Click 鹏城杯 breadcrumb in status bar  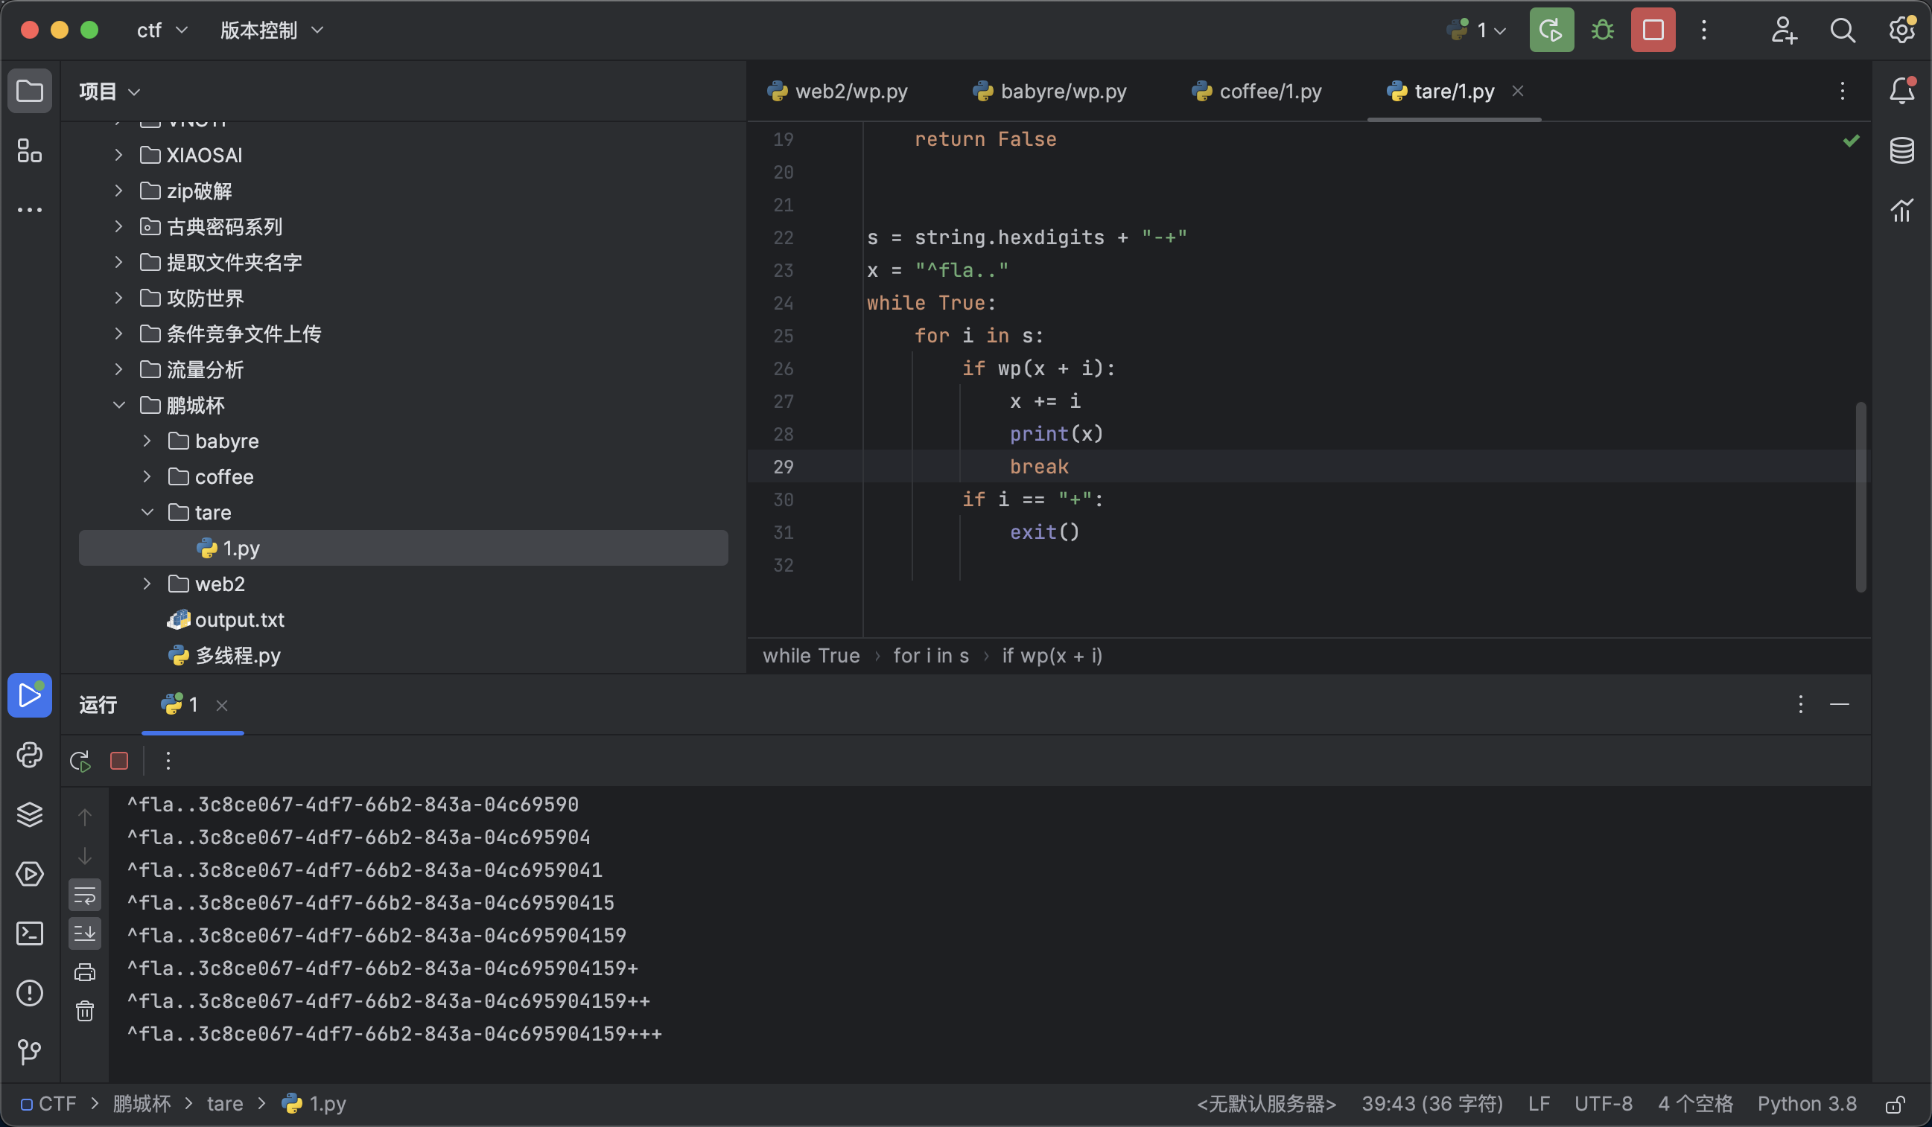(142, 1104)
